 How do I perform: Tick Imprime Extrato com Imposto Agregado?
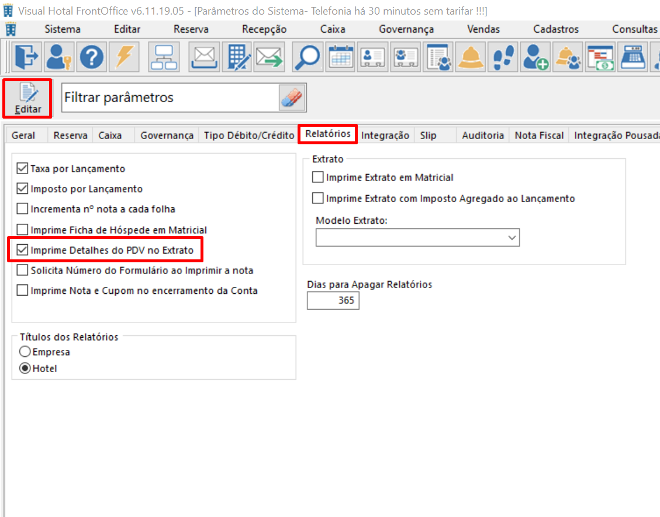point(318,198)
